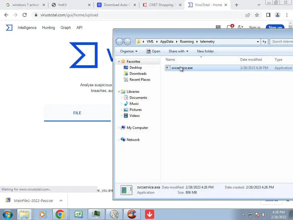Toggle VirusTotal dark mode moon icon
The width and height of the screenshot is (293, 220).
240,27
